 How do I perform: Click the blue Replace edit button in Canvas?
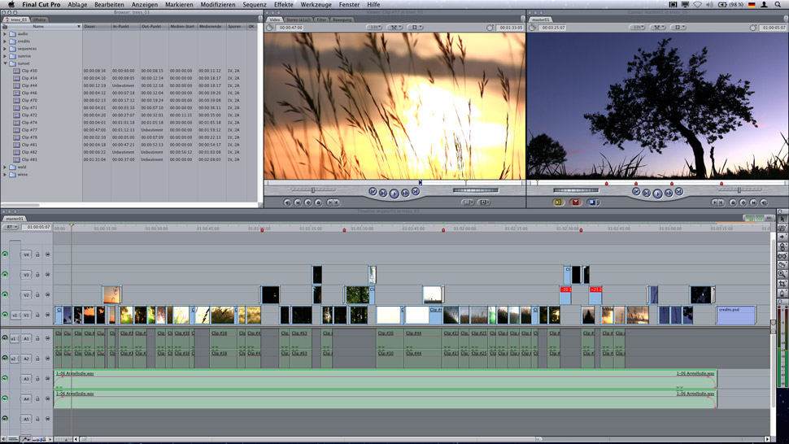click(594, 202)
